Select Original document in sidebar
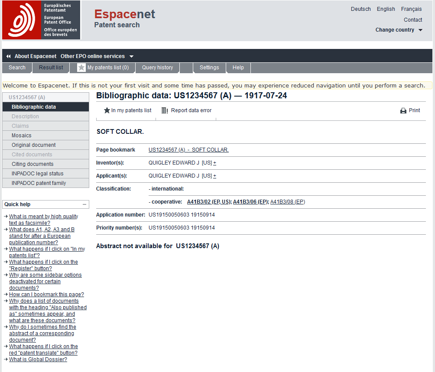This screenshot has width=435, height=372. [x=34, y=145]
